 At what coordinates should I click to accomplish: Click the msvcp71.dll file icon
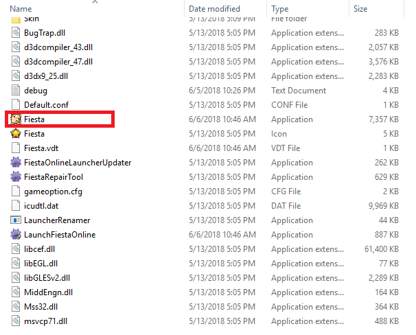16,321
